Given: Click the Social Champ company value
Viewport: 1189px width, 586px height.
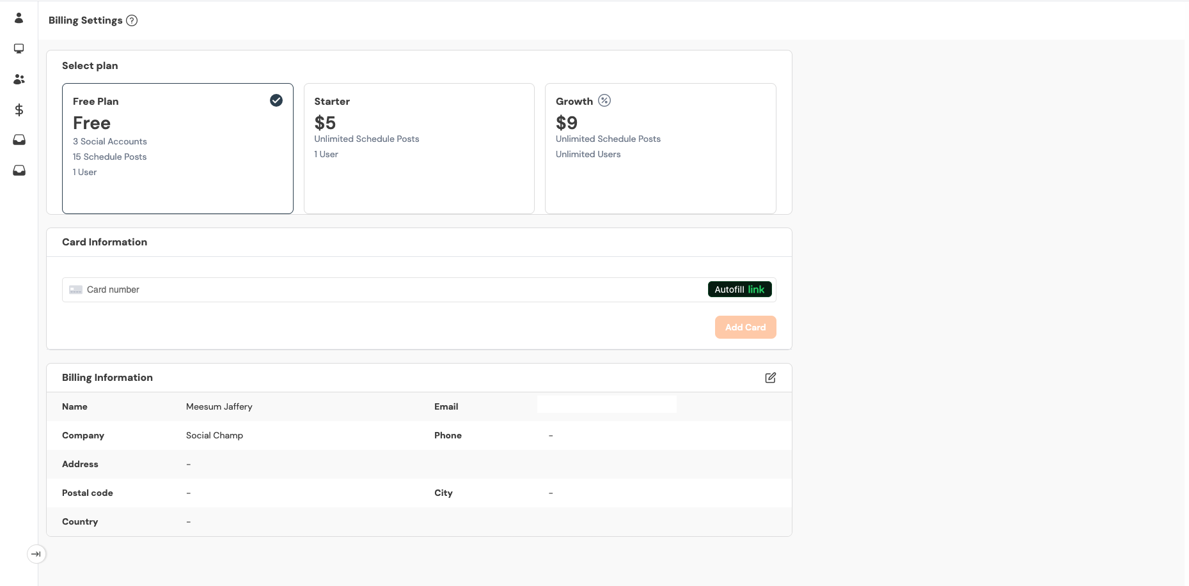Looking at the screenshot, I should pyautogui.click(x=214, y=435).
